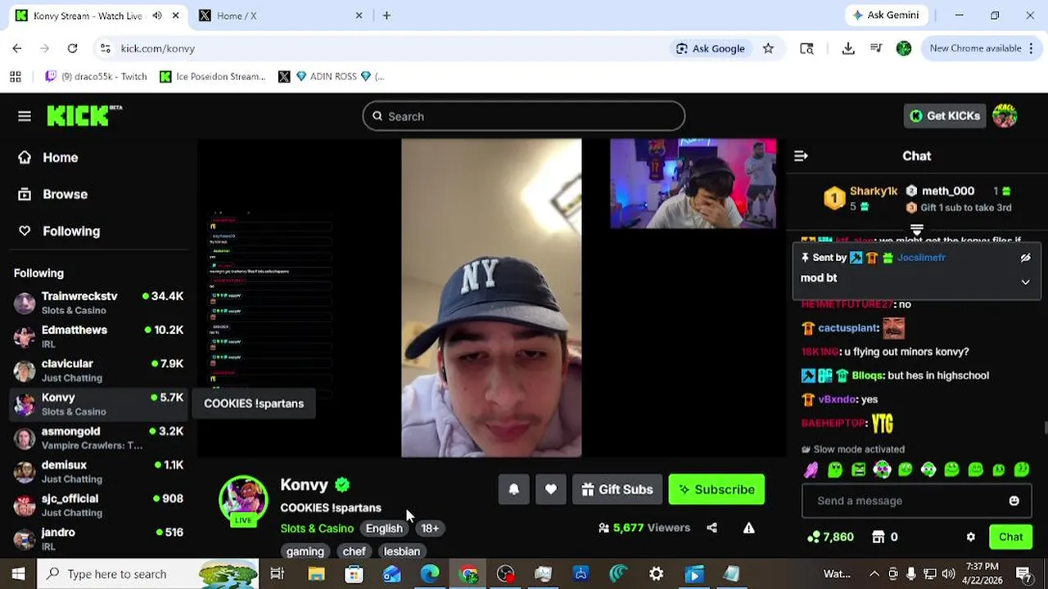
Task: Click the verified badge beside Konvy
Action: (x=342, y=485)
